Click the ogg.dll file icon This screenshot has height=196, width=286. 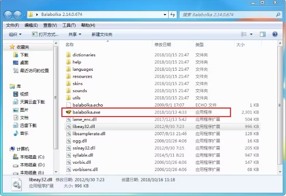[68, 141]
